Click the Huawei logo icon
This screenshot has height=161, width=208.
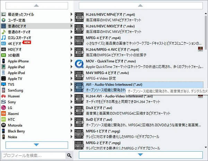pyautogui.click(x=3, y=96)
